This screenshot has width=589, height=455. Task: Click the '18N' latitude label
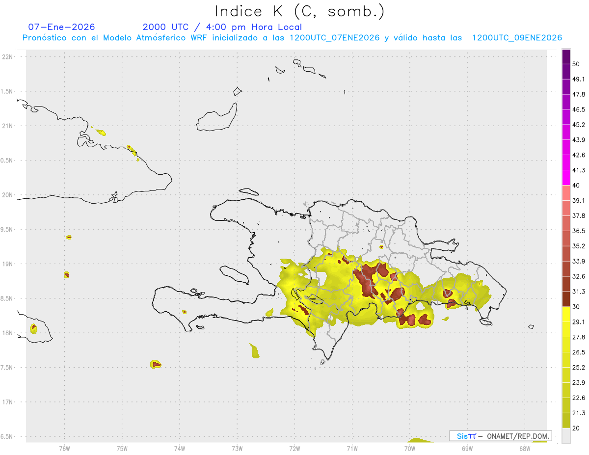(x=8, y=333)
